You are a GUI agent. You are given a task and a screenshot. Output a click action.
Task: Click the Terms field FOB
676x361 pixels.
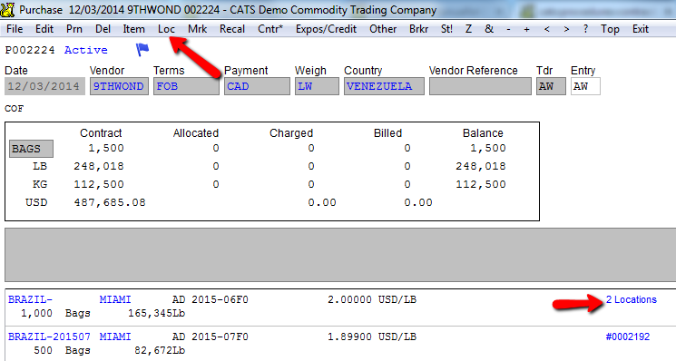point(186,86)
